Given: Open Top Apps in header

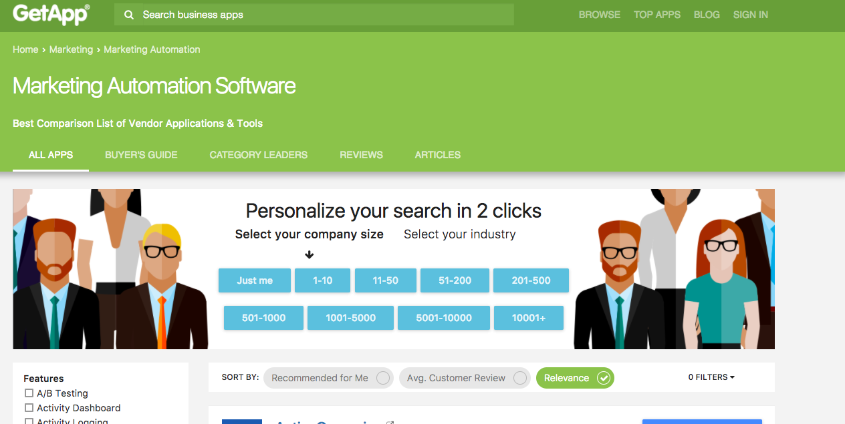Looking at the screenshot, I should 657,15.
